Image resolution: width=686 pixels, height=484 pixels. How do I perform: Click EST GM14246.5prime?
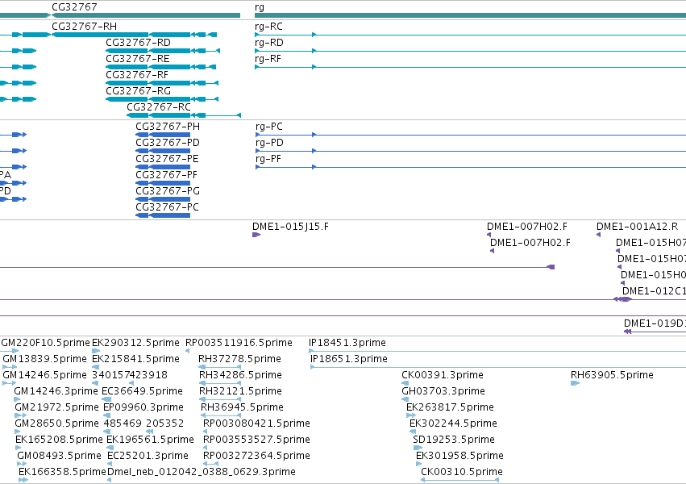[44, 375]
